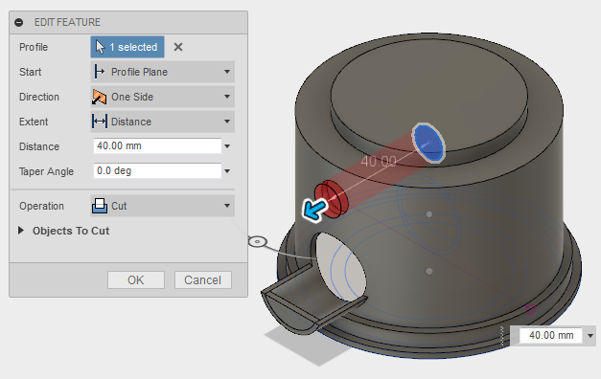Viewport: 601px width, 379px height.
Task: Click the Distance extent icon
Action: tap(100, 122)
